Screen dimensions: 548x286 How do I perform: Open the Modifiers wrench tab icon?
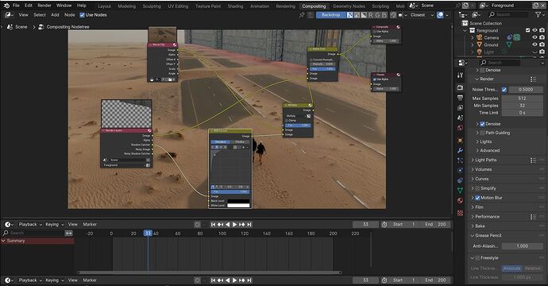click(x=461, y=150)
